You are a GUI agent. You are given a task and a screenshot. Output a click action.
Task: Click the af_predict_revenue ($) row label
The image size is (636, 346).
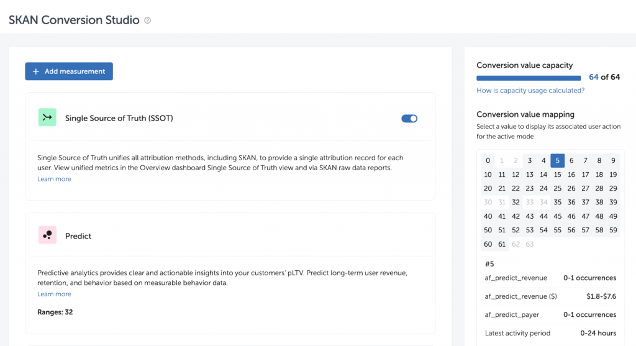521,296
